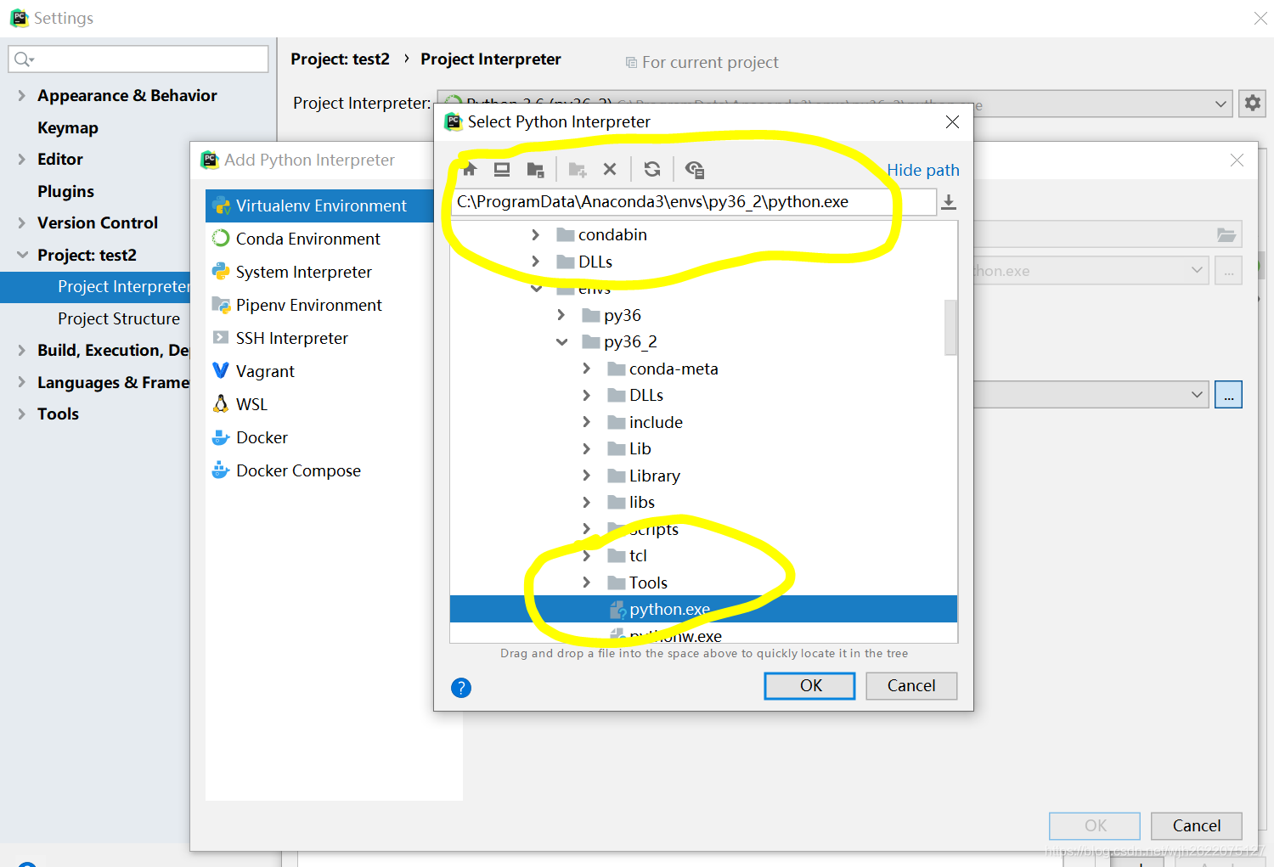Select python.exe in file tree
Image resolution: width=1274 pixels, height=867 pixels.
click(x=703, y=609)
